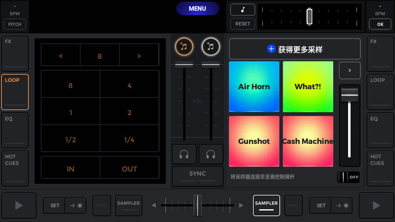The image size is (395, 222).
Task: Go to next sampler pad page
Action: click(350, 70)
